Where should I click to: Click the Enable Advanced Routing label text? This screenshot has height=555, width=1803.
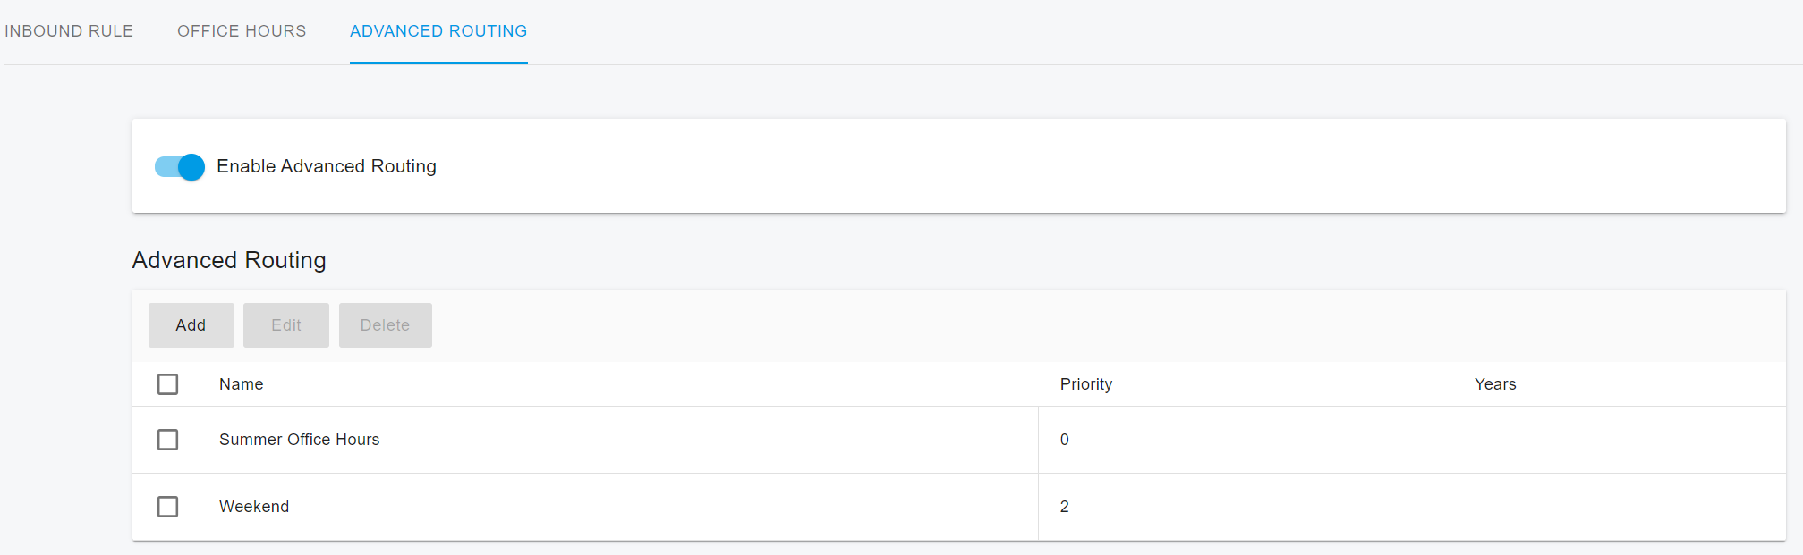[x=326, y=166]
